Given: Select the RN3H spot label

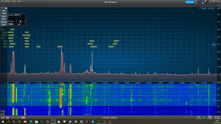Looking at the screenshot, I should pos(92,41).
